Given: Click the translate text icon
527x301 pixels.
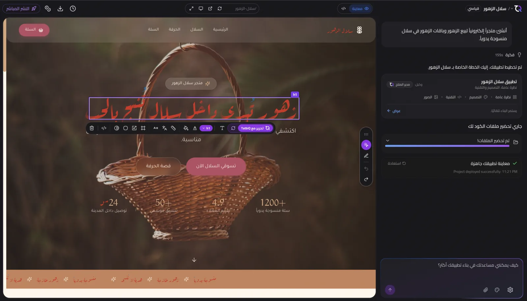Looking at the screenshot, I should click(165, 128).
